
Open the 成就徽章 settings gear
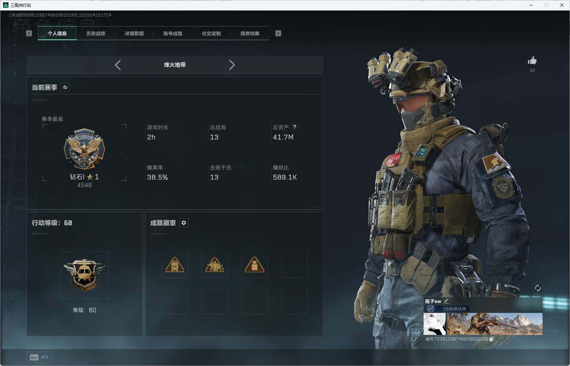[184, 223]
